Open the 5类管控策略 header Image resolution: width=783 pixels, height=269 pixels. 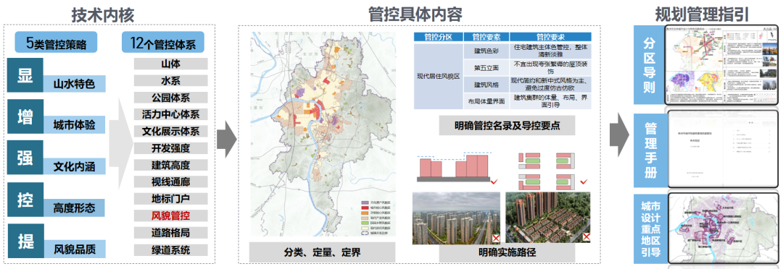pos(57,43)
